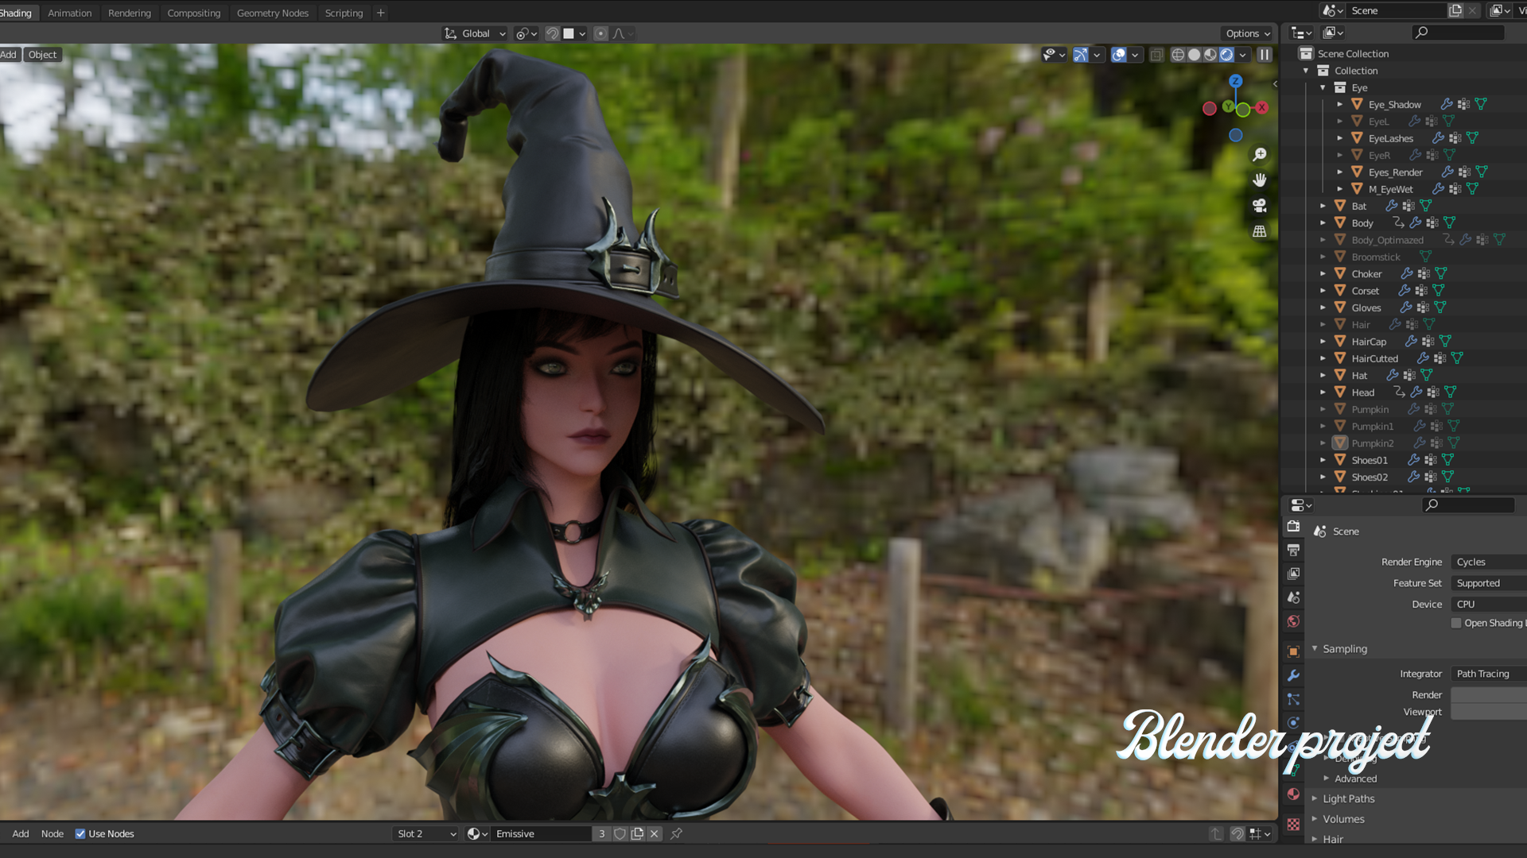Toggle camera view in viewport
Viewport: 1527px width, 858px height.
[1260, 206]
